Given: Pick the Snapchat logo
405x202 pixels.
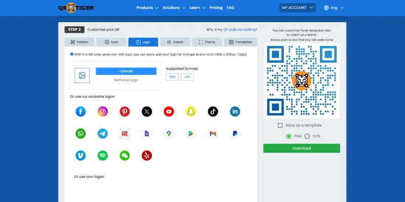Looking at the screenshot, I should click(191, 112).
